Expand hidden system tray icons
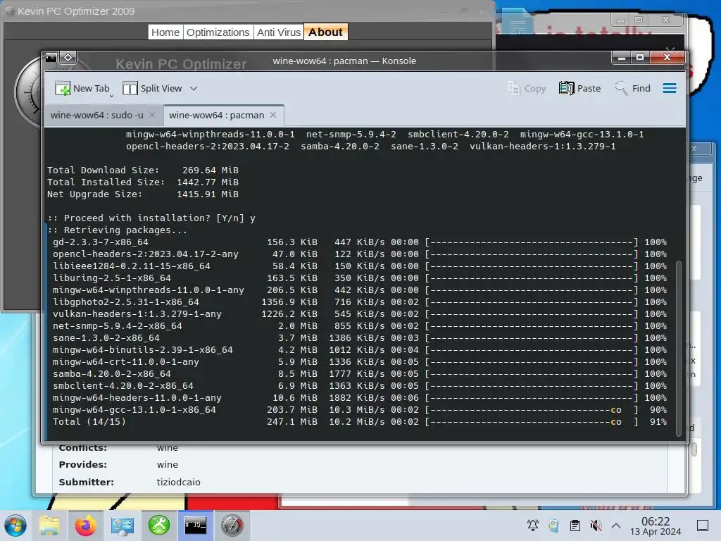This screenshot has height=541, width=721. coord(616,526)
